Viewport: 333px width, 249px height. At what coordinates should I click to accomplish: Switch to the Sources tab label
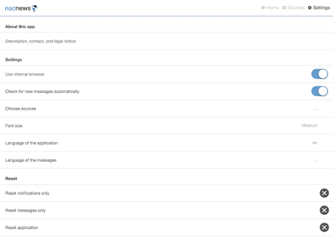296,8
